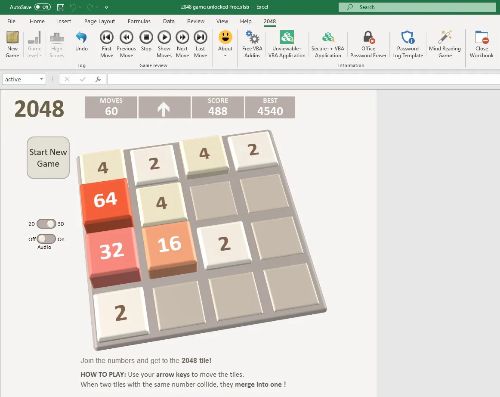Jump to First Move with the playback icon
Screen dimensions: 500x397
click(106, 37)
